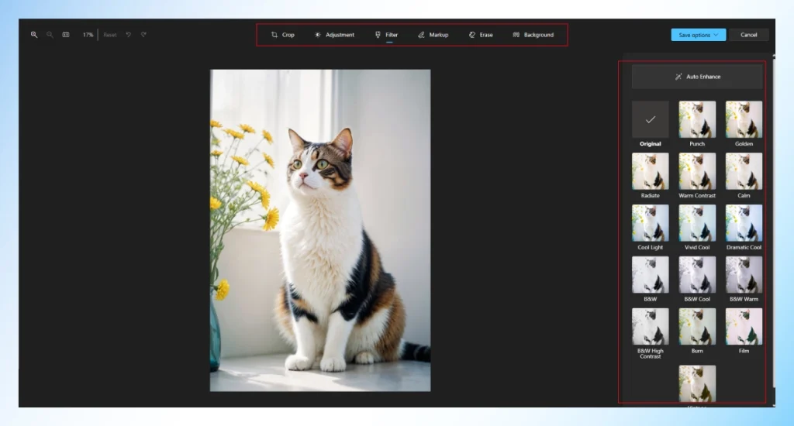Open the Erase tab

click(x=481, y=35)
